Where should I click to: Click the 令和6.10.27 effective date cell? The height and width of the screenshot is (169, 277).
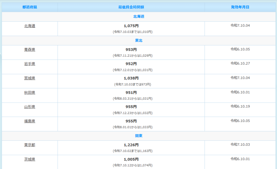point(240,63)
